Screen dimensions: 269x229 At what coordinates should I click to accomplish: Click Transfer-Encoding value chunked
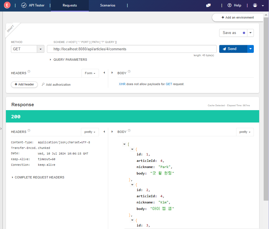click(44, 148)
